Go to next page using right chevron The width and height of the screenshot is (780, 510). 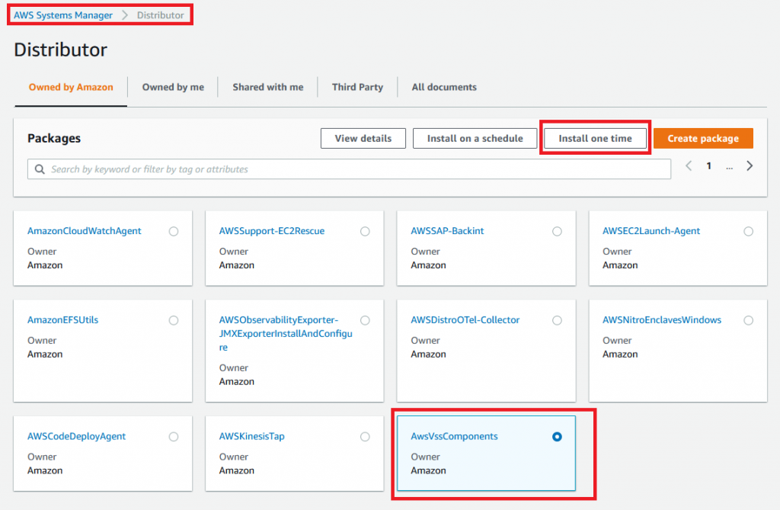749,165
